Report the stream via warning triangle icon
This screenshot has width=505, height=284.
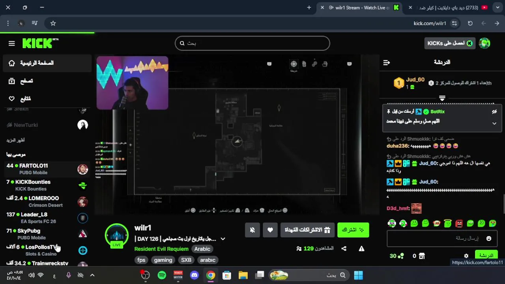pyautogui.click(x=361, y=248)
